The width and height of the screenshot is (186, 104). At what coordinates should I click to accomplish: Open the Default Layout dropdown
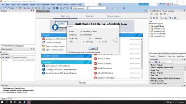(157, 5)
